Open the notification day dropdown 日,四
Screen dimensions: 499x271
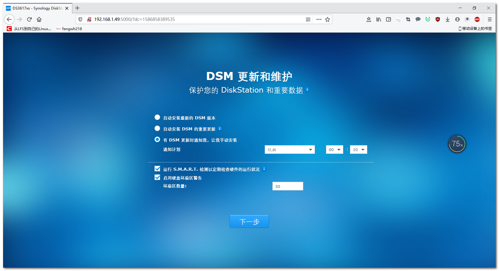290,149
